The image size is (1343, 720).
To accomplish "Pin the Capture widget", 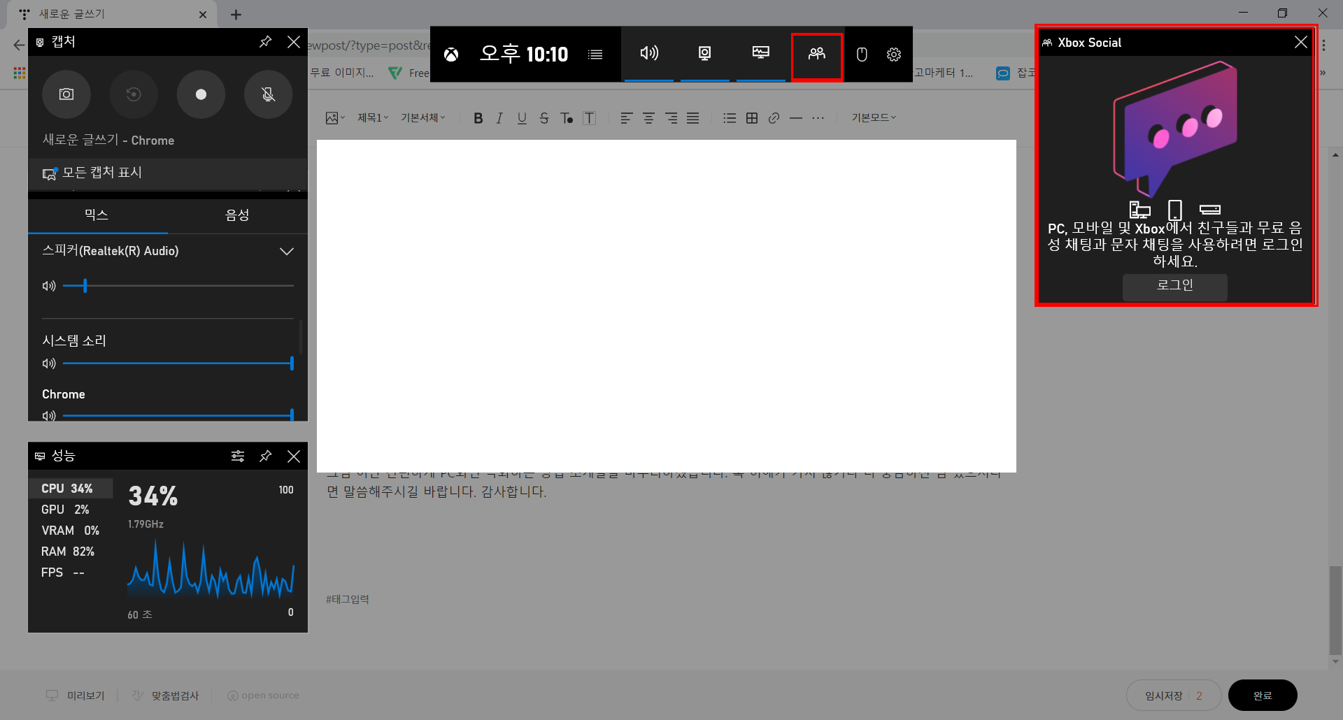I will coord(265,42).
